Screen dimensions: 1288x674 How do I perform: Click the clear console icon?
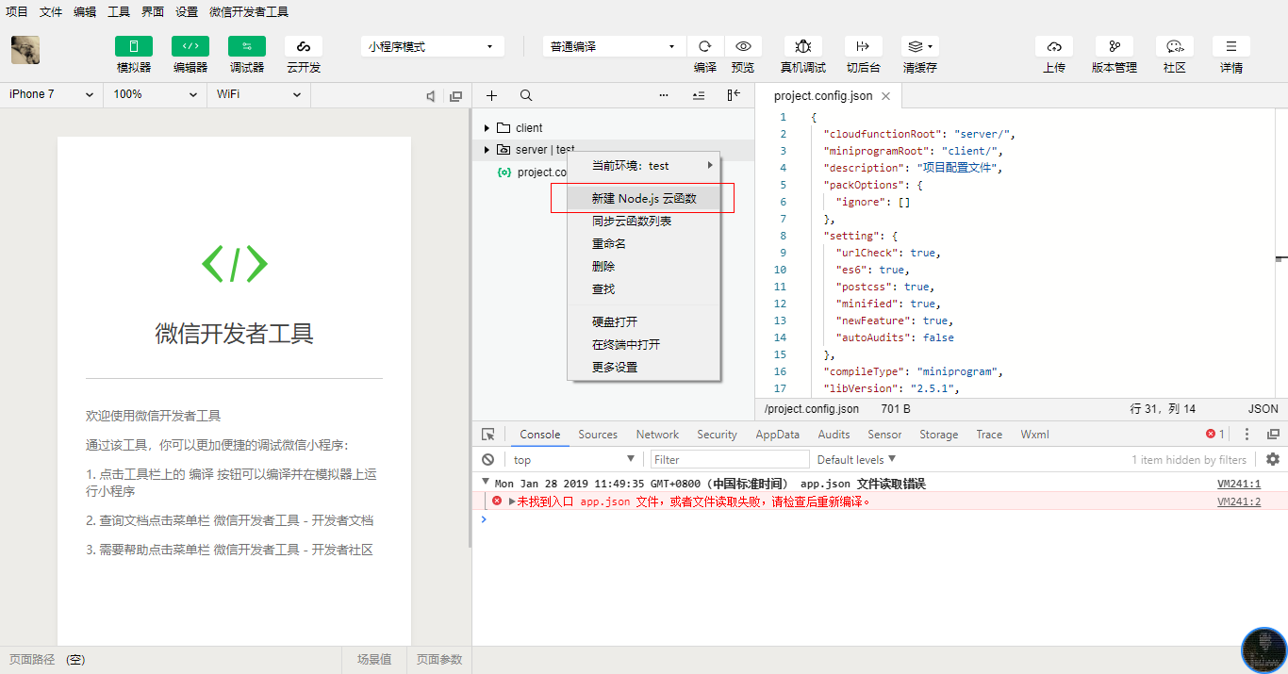click(x=487, y=460)
